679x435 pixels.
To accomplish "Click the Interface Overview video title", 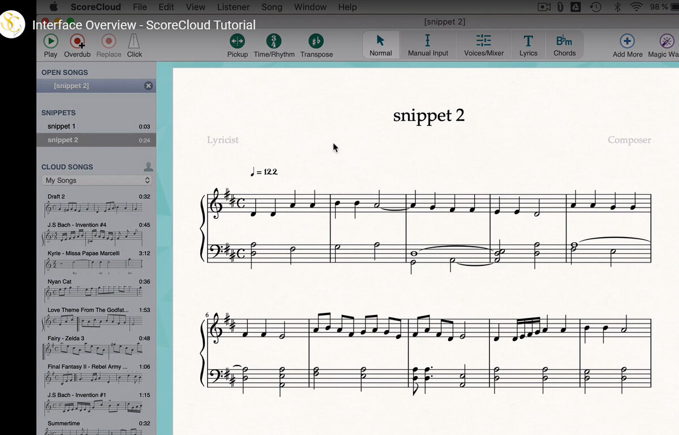I will [144, 25].
